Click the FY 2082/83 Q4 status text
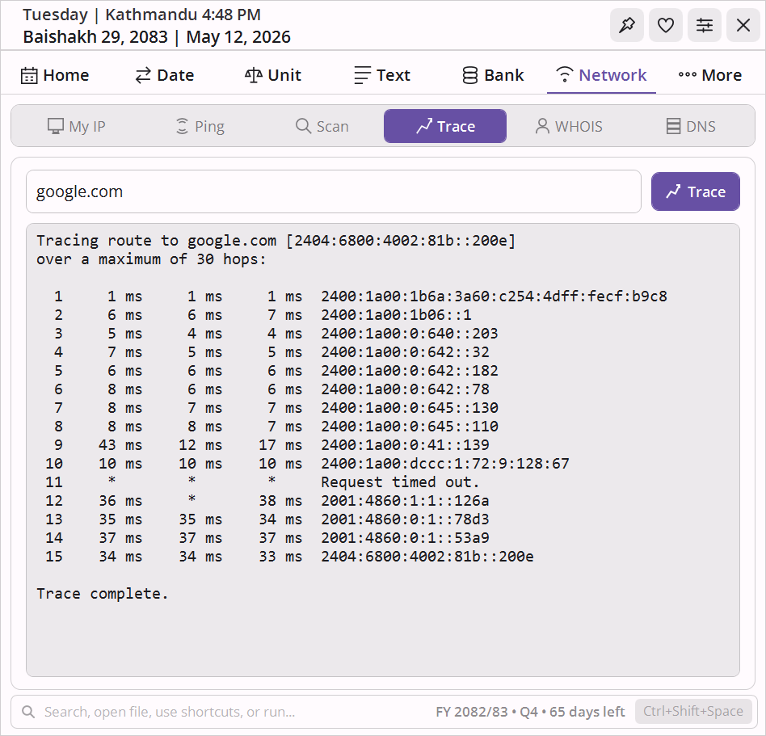 point(530,712)
